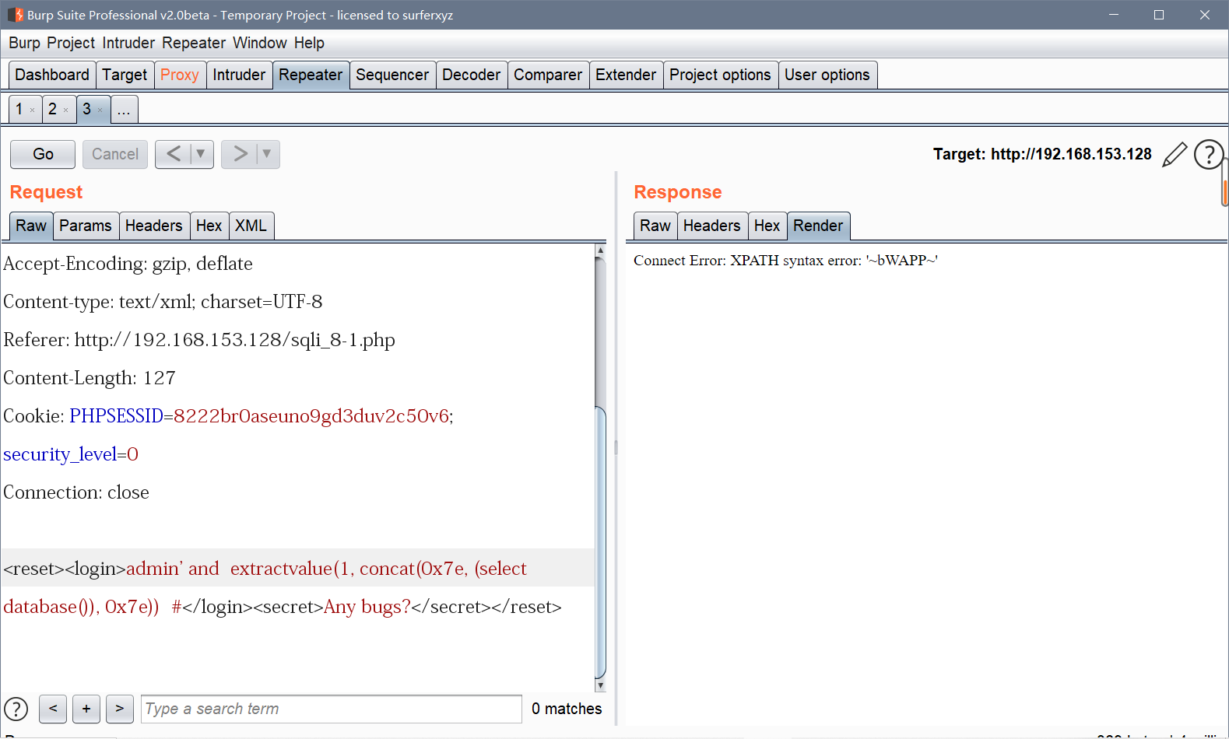
Task: Open the Dashboard tab
Action: coord(52,75)
